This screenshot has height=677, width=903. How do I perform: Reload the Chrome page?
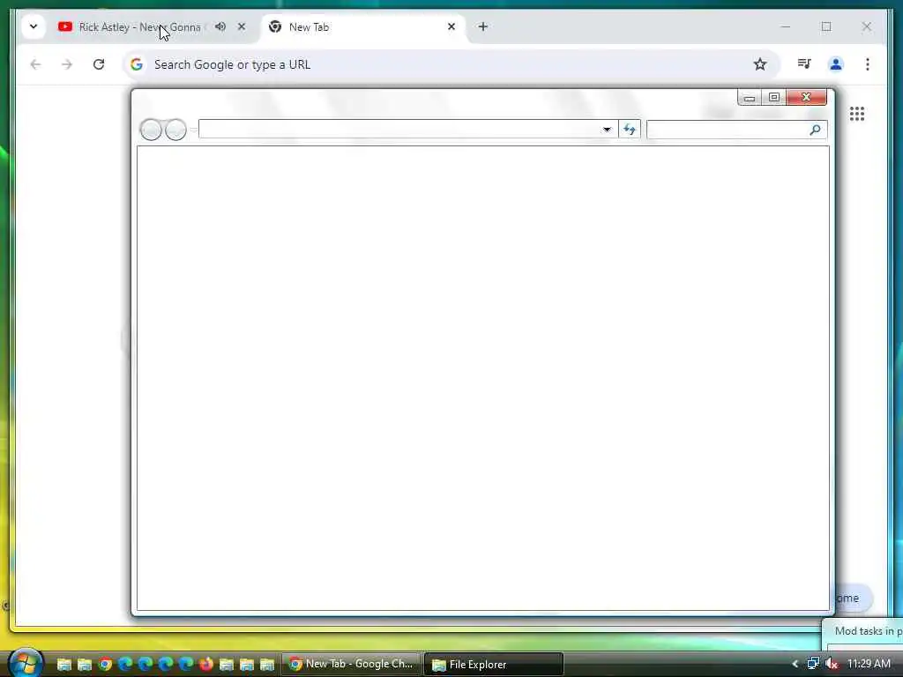[x=99, y=64]
